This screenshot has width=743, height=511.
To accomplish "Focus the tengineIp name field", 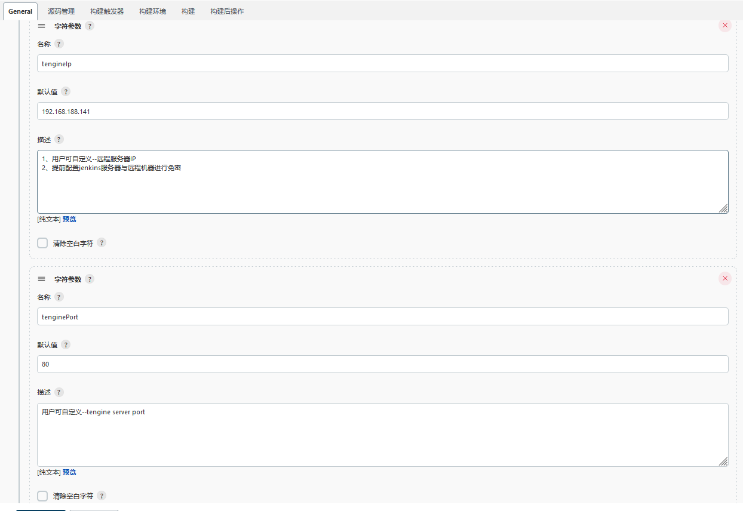I will (x=382, y=63).
